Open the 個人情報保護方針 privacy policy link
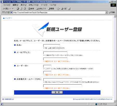This screenshot has height=106, width=117. coord(8,99)
